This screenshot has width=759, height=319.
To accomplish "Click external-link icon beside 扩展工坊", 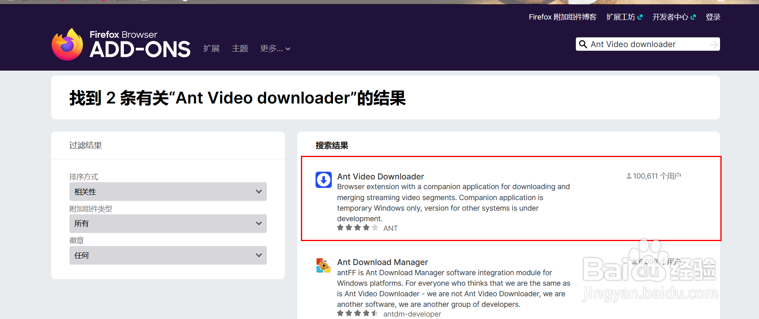I will tap(640, 17).
